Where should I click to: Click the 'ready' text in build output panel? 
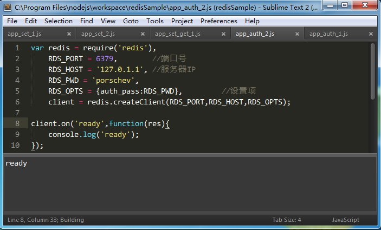[x=16, y=163]
